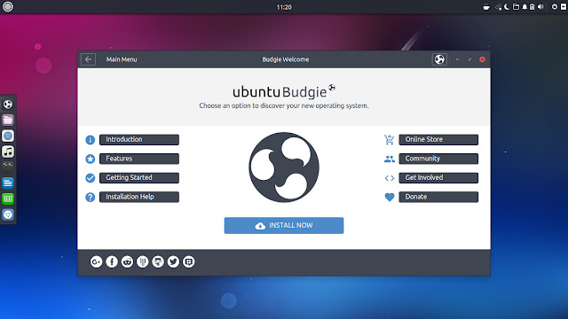
Task: Go back using the arrow button
Action: (88, 59)
